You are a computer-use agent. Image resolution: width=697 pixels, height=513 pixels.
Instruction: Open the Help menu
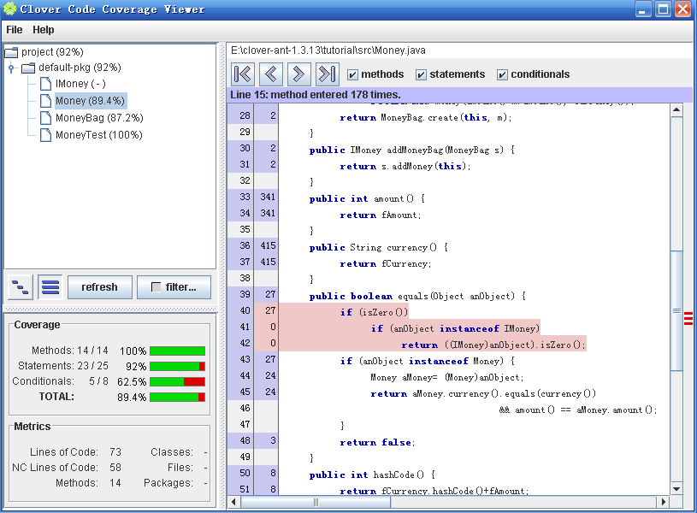(x=43, y=30)
